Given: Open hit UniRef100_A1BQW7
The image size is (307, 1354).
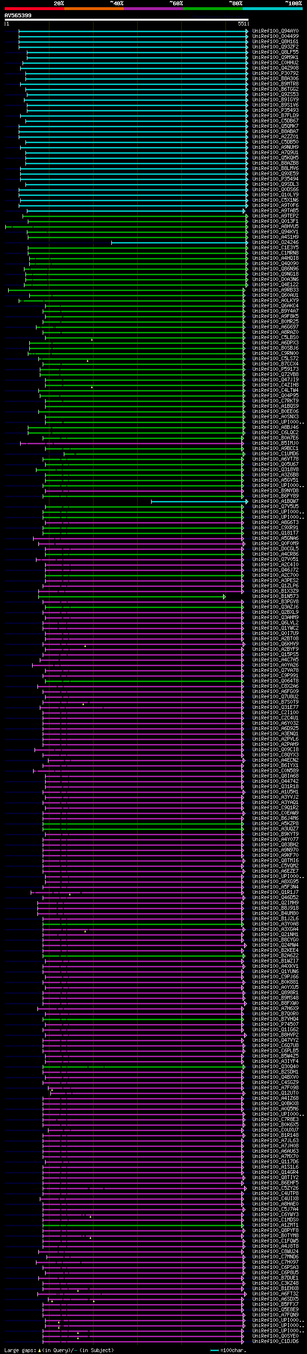Looking at the screenshot, I should (x=275, y=501).
